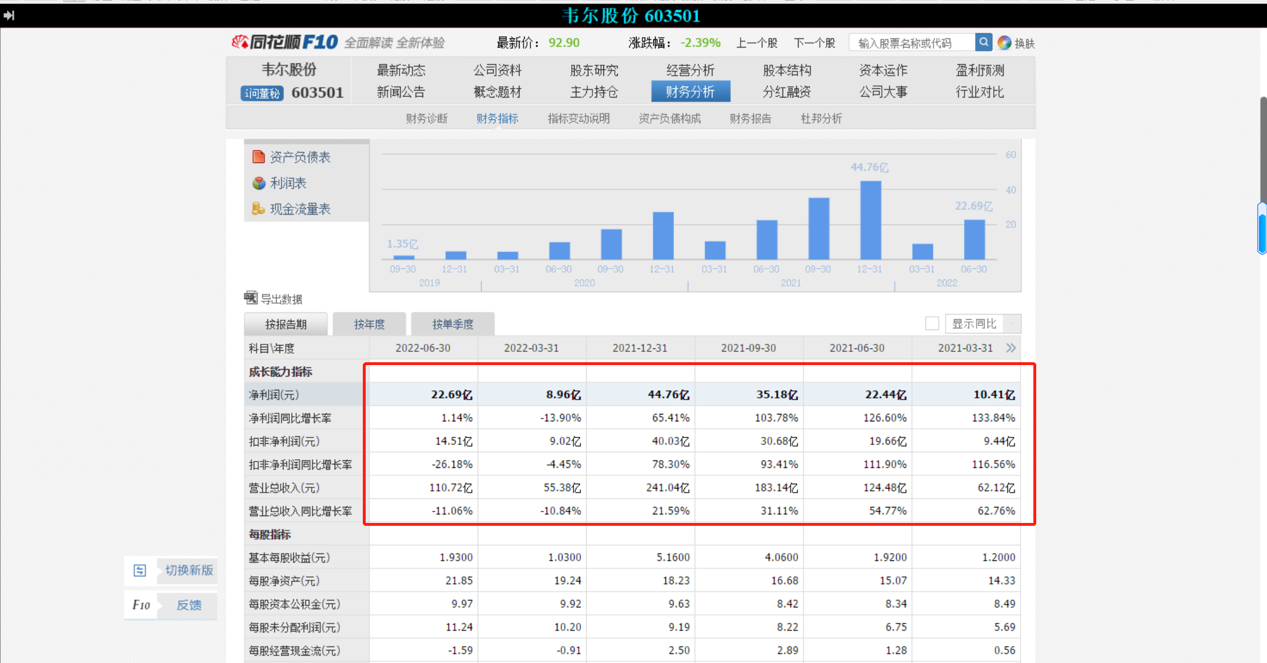The image size is (1267, 663).
Task: Click the double chevron to show more periods
Action: [x=1011, y=348]
